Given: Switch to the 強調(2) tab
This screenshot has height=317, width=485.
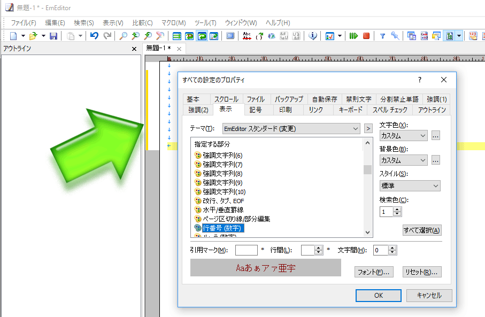Looking at the screenshot, I should 198,110.
